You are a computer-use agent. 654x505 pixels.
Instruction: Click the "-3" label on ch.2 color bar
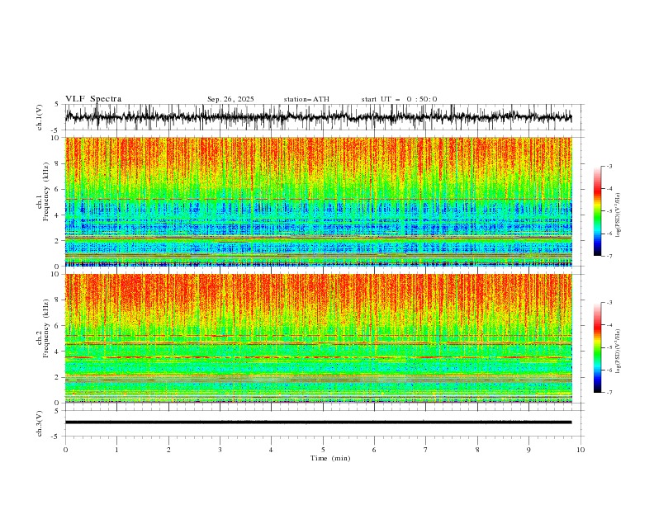tap(609, 303)
